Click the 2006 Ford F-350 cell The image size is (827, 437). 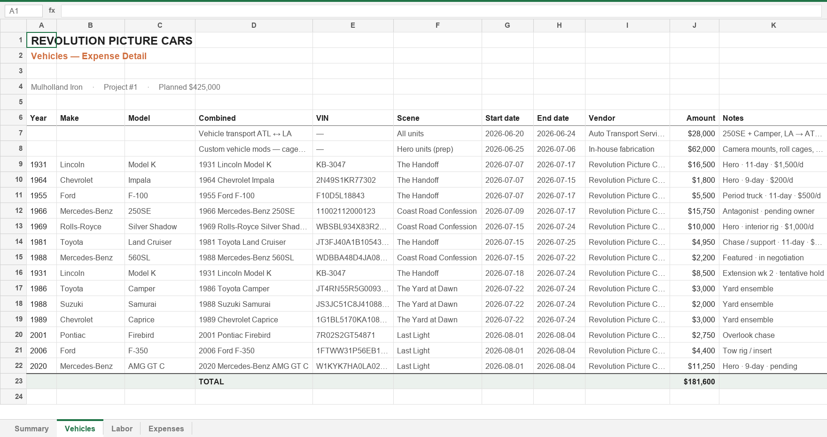pyautogui.click(x=254, y=351)
